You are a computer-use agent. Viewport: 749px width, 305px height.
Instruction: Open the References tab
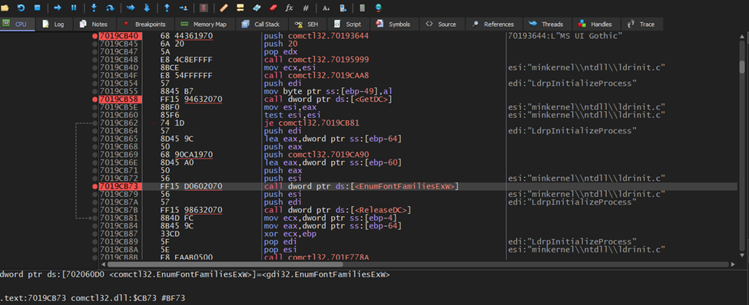(493, 25)
